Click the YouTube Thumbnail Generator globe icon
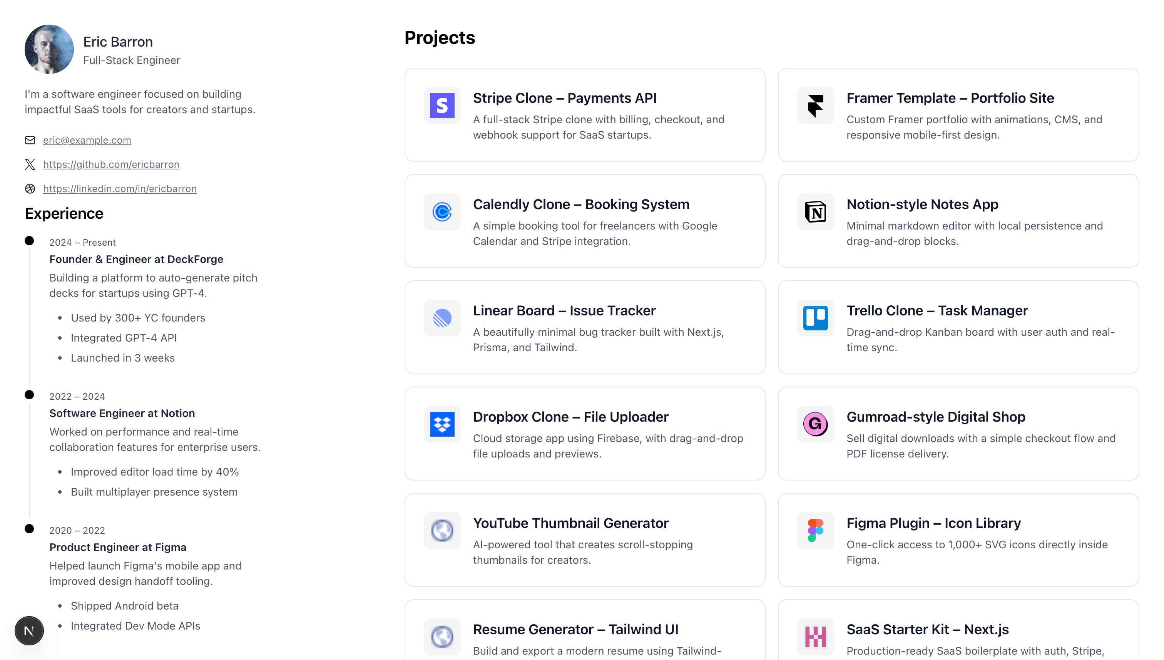This screenshot has height=660, width=1164. (442, 530)
